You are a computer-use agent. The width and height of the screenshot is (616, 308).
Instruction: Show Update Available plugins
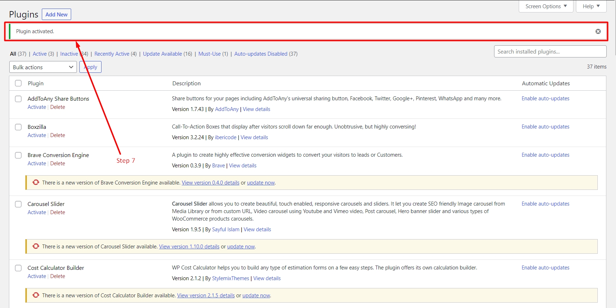162,54
